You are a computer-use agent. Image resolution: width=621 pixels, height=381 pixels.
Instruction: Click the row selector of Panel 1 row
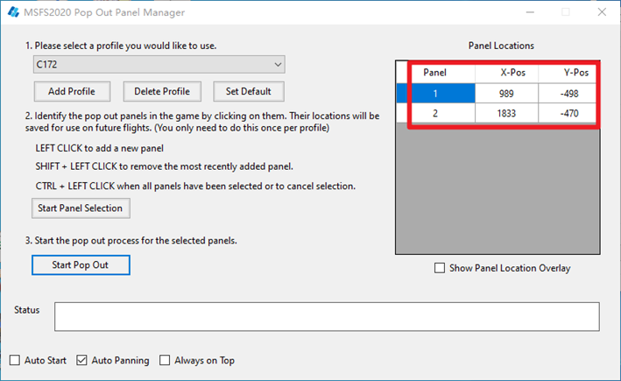pyautogui.click(x=402, y=94)
